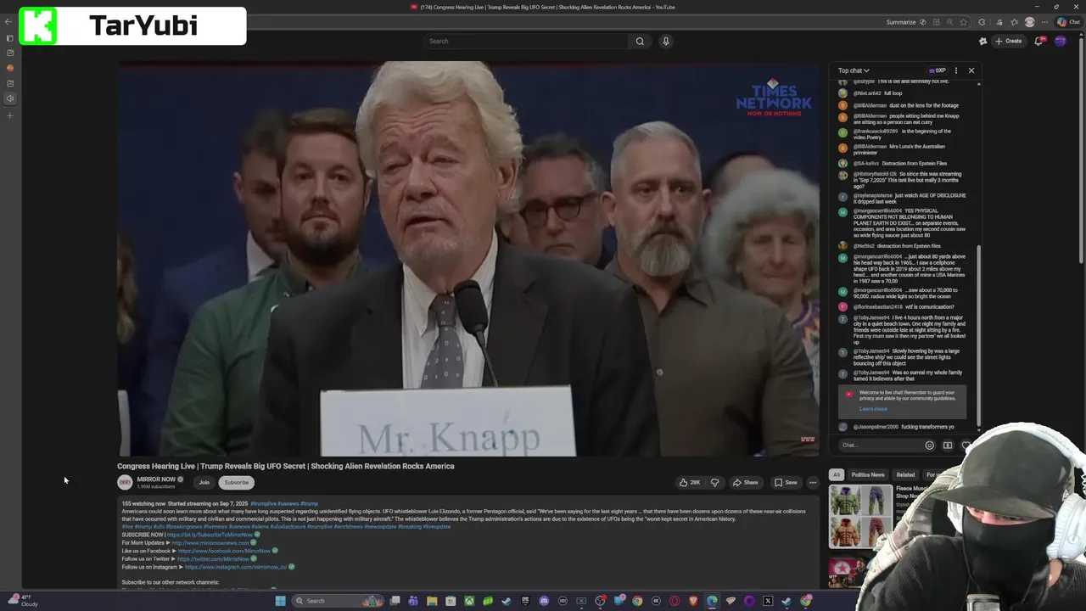Screen dimensions: 1086x611
Task: Share the Congress Hearing video
Action: (x=746, y=482)
